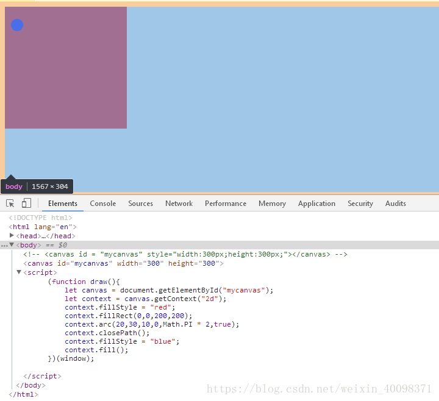
Task: Click the three-dots menu beside body row
Action: click(x=4, y=246)
